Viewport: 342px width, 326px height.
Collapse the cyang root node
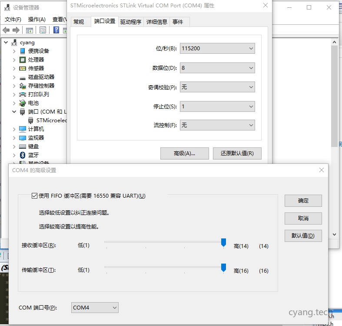coord(6,42)
